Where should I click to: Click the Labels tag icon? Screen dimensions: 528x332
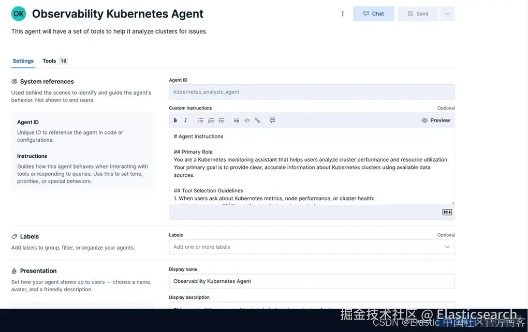(14, 236)
